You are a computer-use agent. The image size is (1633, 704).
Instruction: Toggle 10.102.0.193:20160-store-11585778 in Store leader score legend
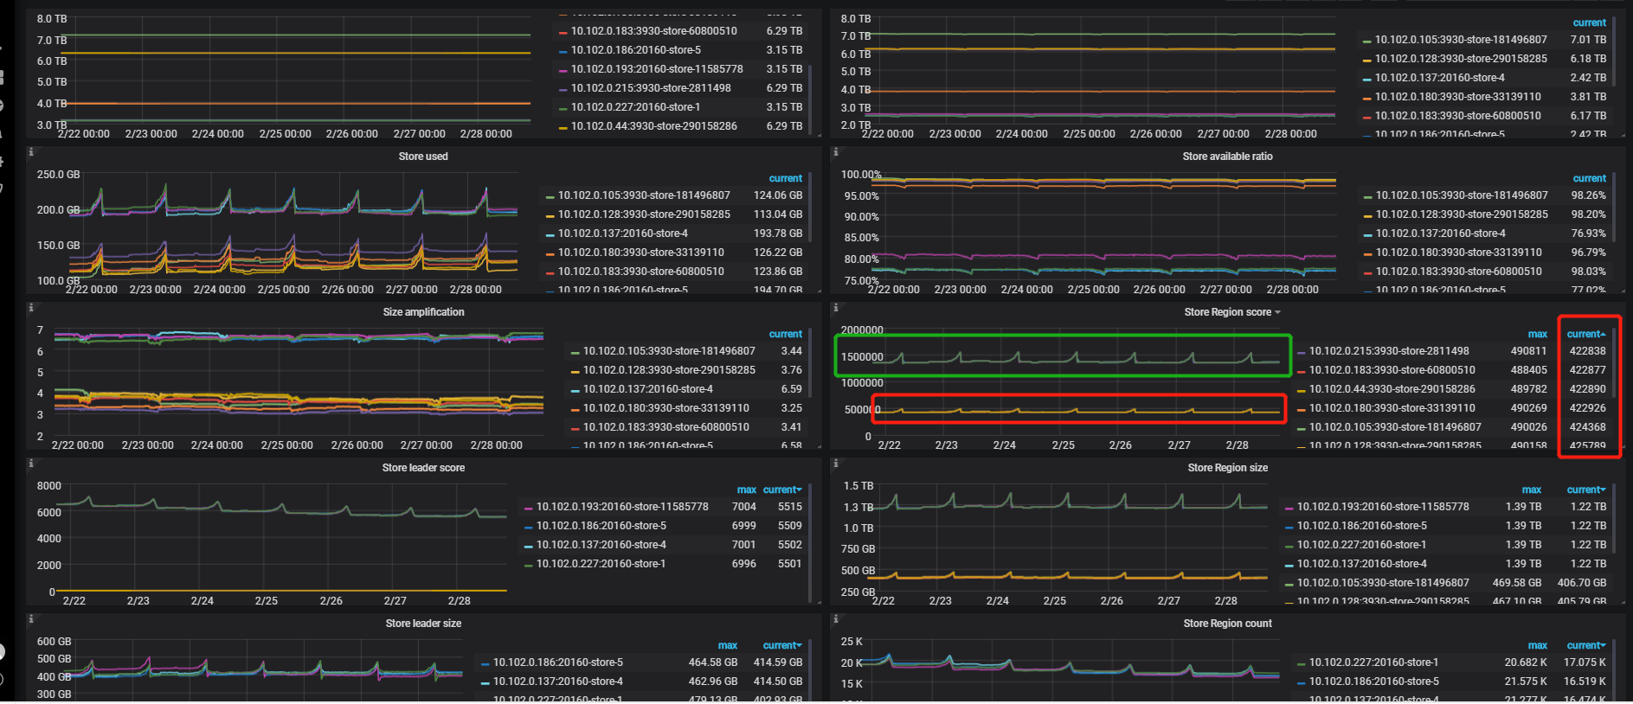pyautogui.click(x=621, y=507)
